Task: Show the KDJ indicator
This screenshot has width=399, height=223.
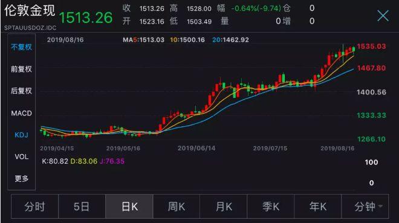Action: click(x=21, y=135)
